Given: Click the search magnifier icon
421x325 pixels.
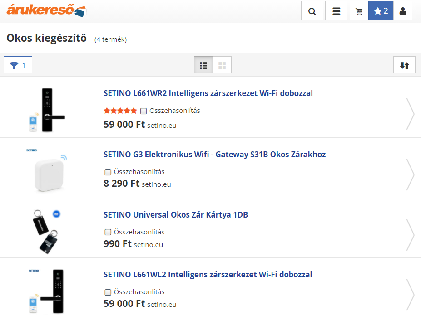Looking at the screenshot, I should pos(312,11).
